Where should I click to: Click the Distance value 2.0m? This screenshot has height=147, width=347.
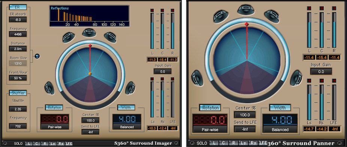point(18,49)
